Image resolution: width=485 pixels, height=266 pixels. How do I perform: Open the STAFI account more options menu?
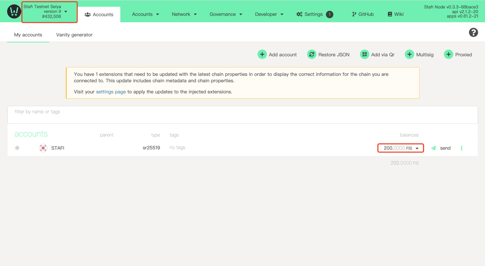pos(462,148)
